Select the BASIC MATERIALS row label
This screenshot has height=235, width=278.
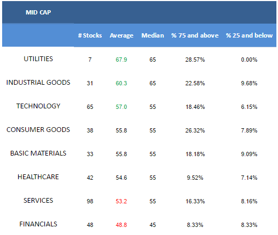point(38,153)
